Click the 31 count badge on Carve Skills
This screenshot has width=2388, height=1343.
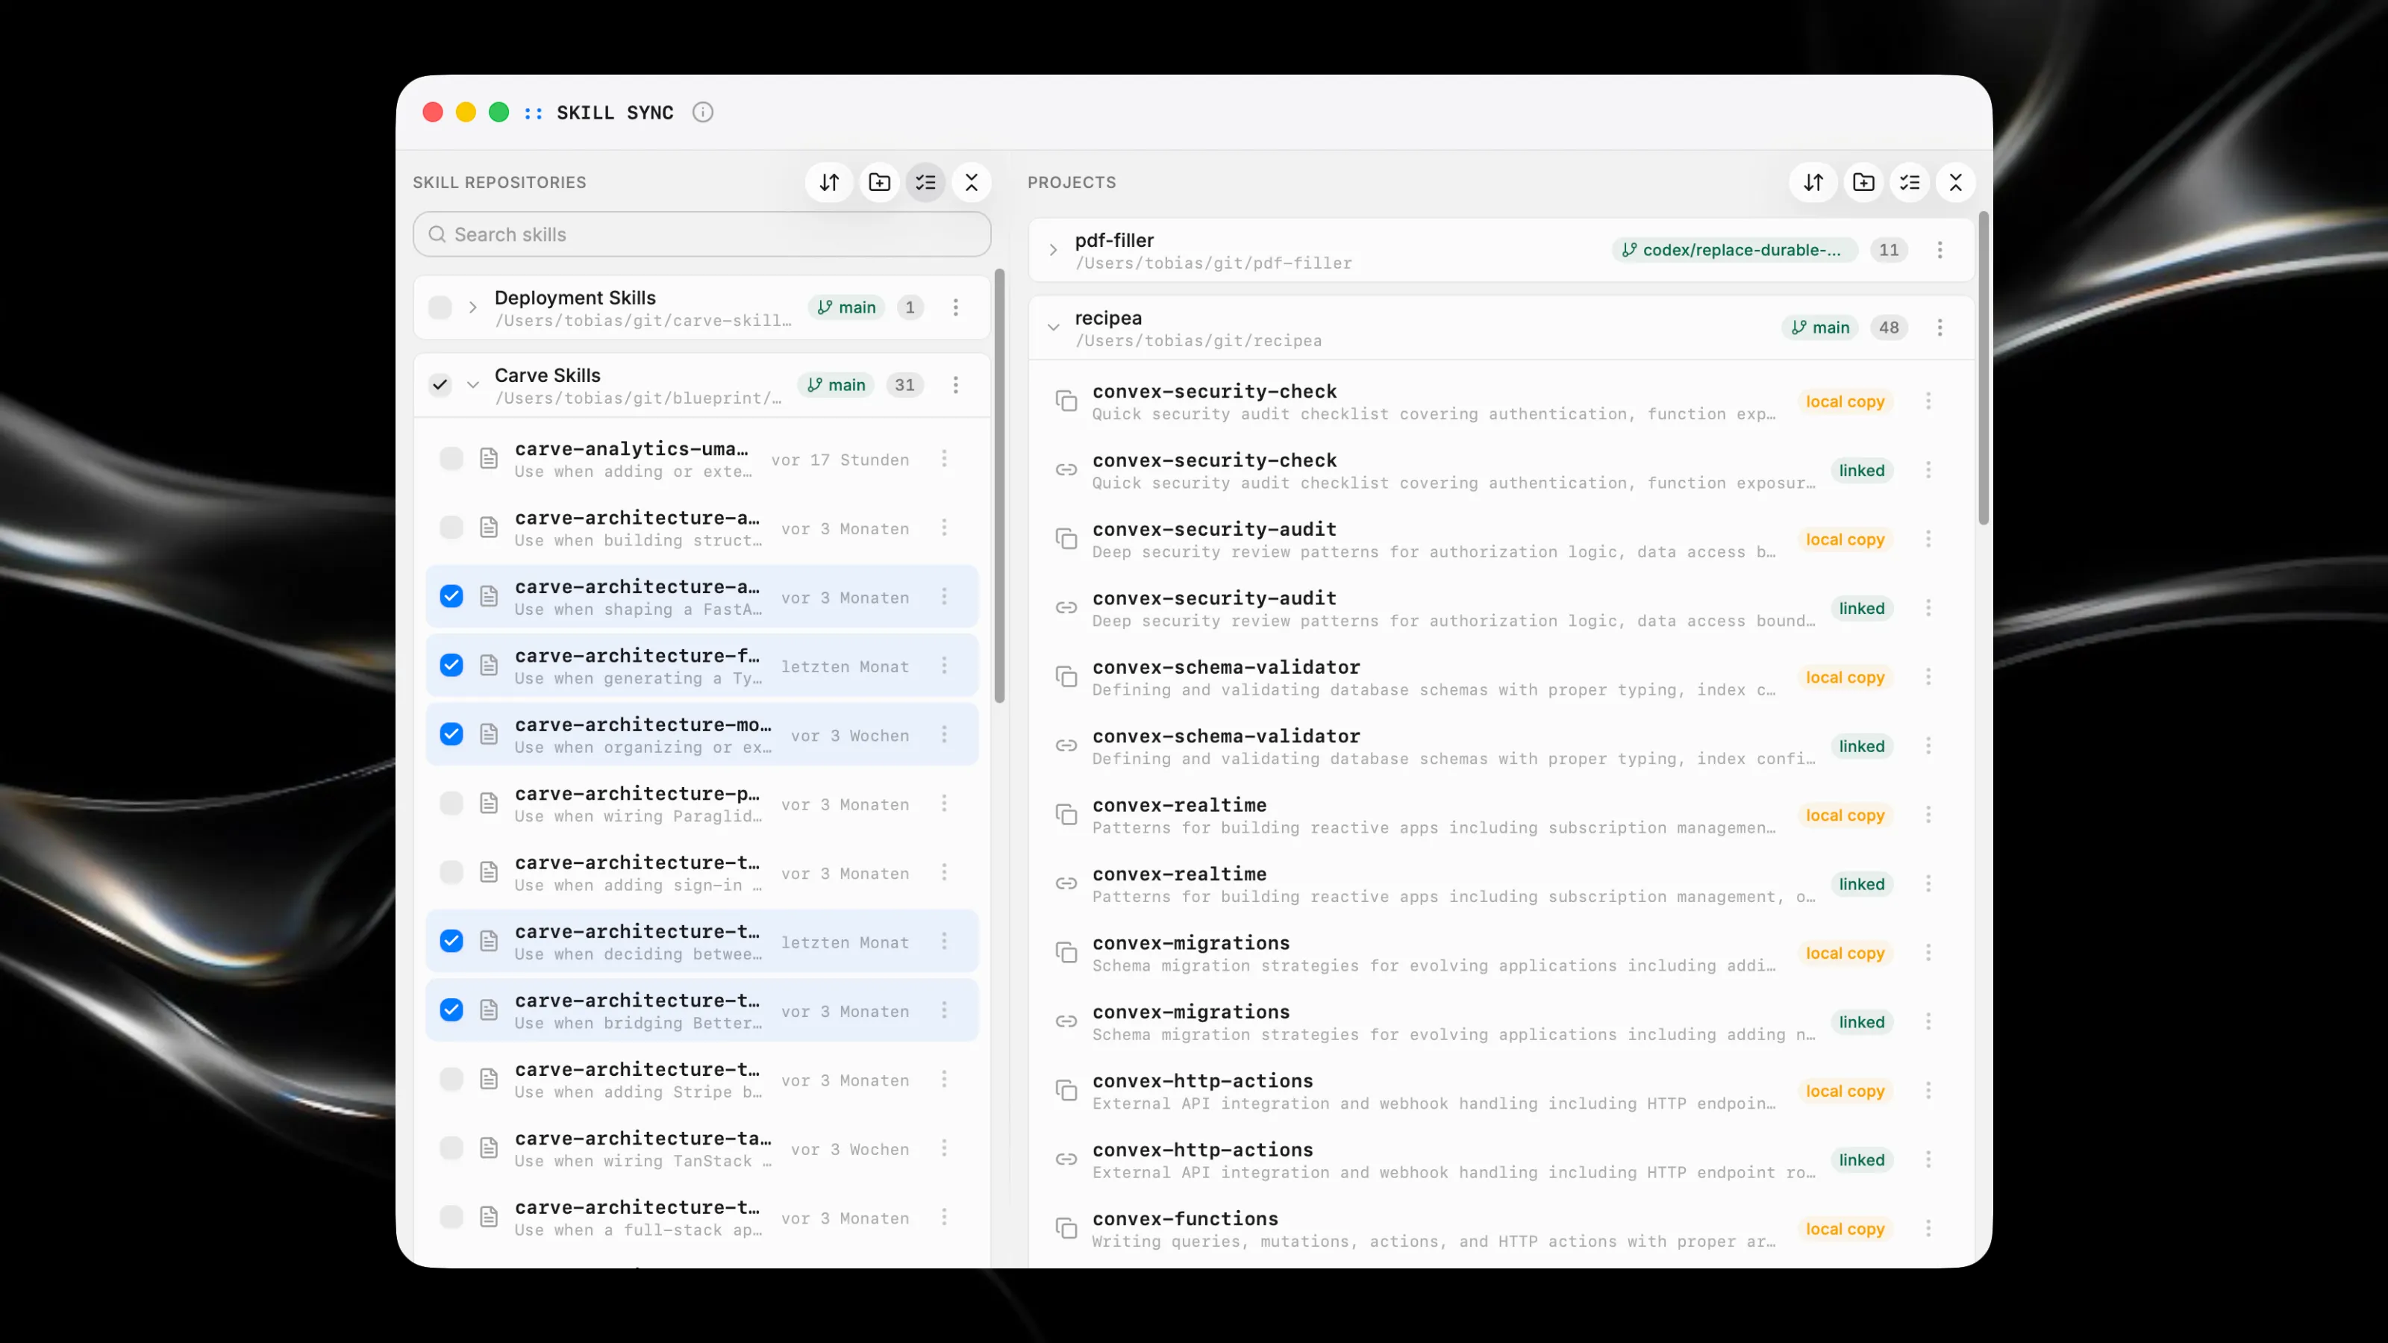tap(904, 385)
